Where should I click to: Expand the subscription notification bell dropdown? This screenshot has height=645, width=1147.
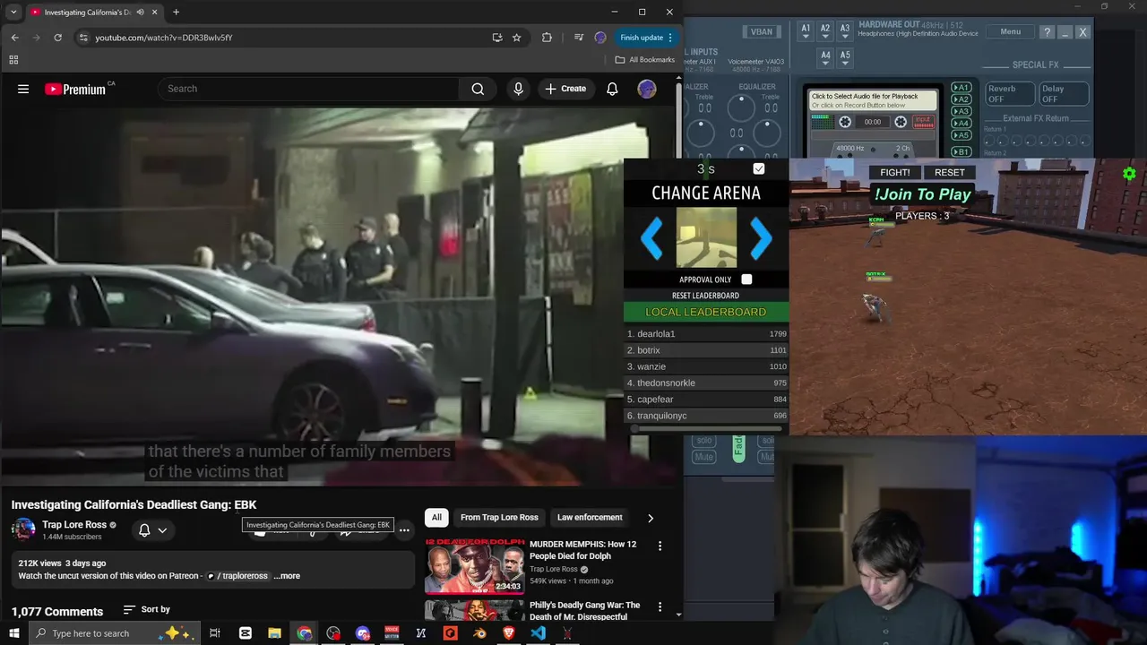click(x=152, y=530)
